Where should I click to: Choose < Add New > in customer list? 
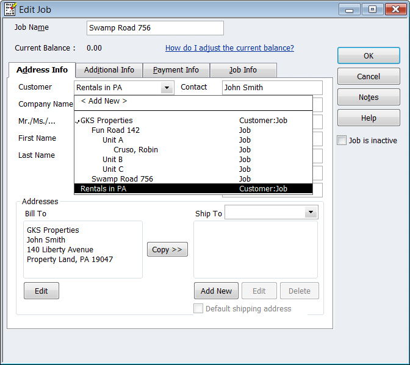104,101
